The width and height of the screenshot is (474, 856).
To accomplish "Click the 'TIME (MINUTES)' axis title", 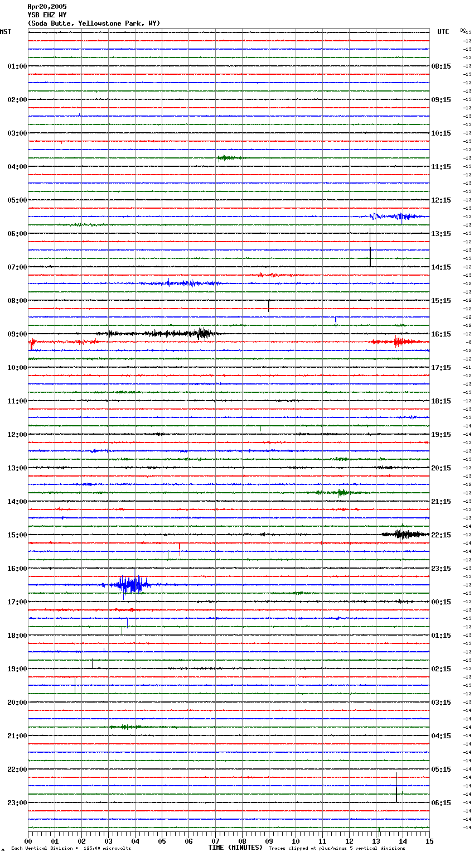I will [x=235, y=848].
